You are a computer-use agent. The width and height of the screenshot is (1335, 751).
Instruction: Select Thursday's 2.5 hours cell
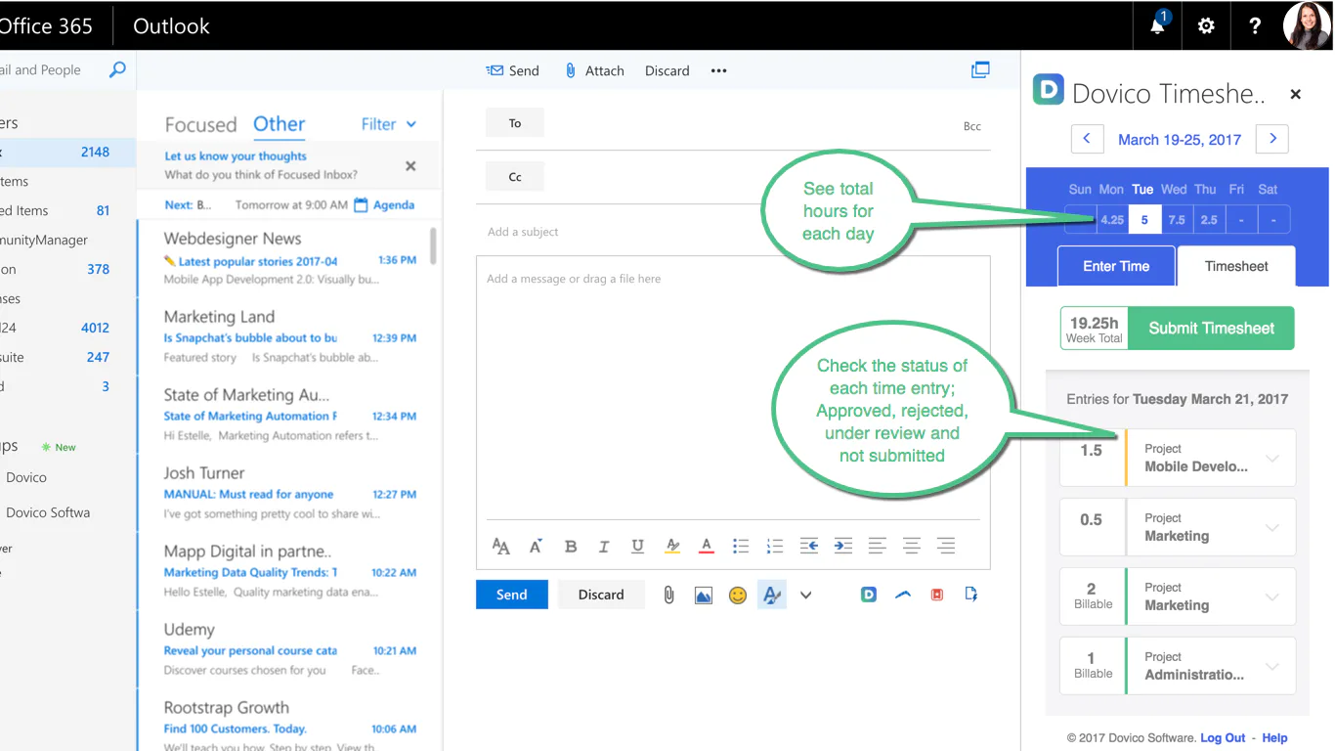[1209, 220]
